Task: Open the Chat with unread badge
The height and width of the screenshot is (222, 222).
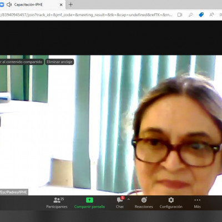Action: pyautogui.click(x=120, y=203)
